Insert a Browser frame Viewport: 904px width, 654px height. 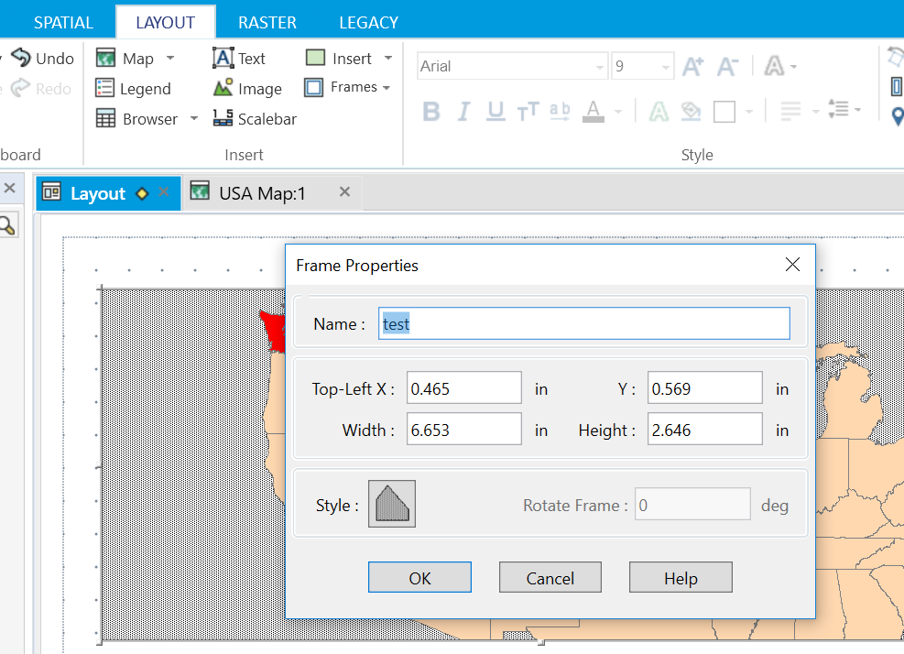pos(136,119)
